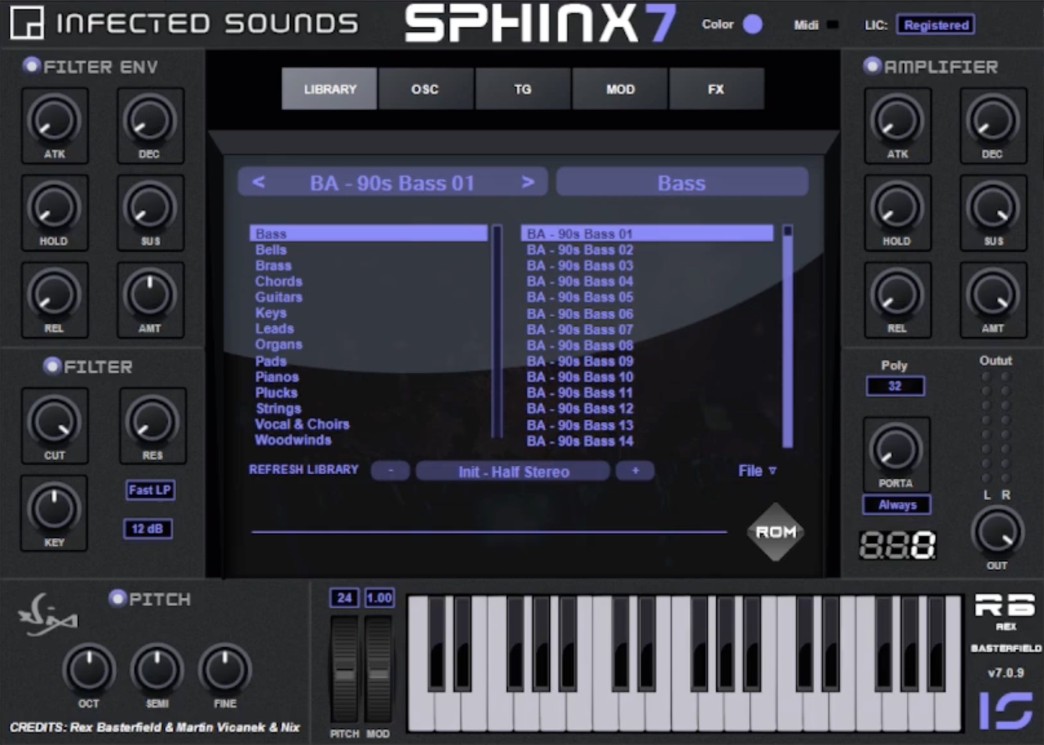Click the Amplifier AMT knob
Image resolution: width=1044 pixels, height=745 pixels.
pos(993,295)
